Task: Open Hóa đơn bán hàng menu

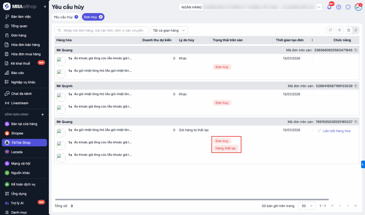Action: (25, 45)
